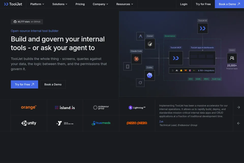This screenshot has width=244, height=163.
Task: Click the island.is logo
Action: (65, 108)
